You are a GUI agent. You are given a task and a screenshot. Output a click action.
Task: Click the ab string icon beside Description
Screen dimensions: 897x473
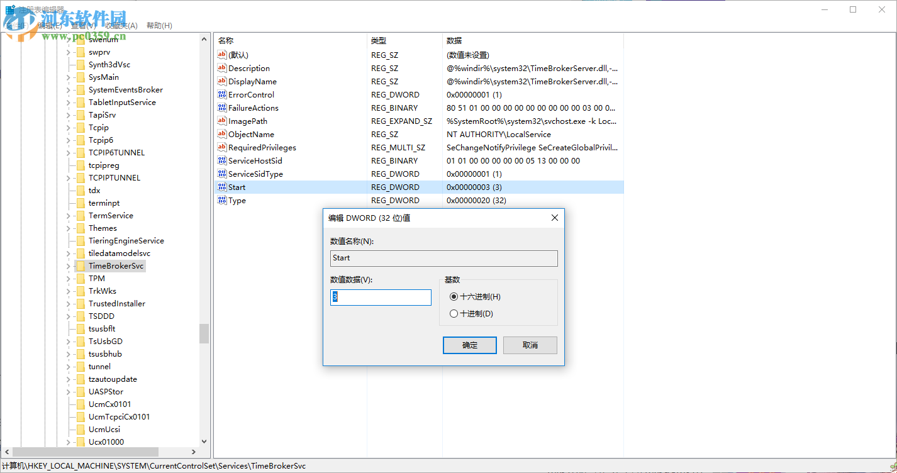point(221,68)
